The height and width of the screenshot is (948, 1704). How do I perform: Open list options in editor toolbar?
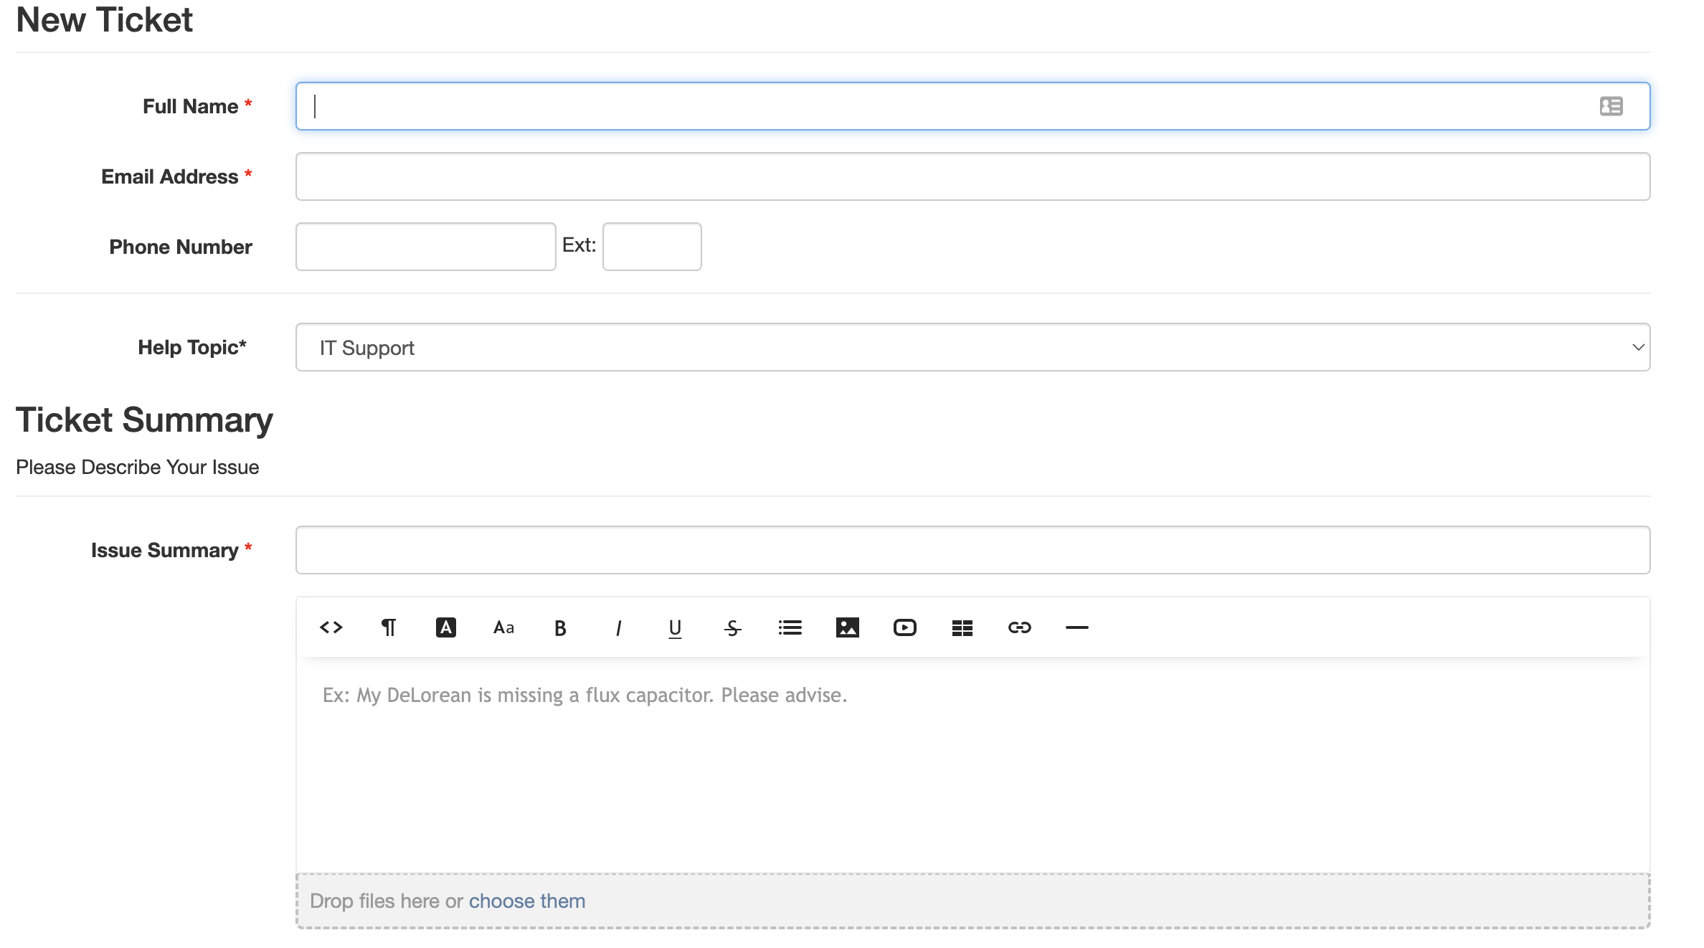790,628
